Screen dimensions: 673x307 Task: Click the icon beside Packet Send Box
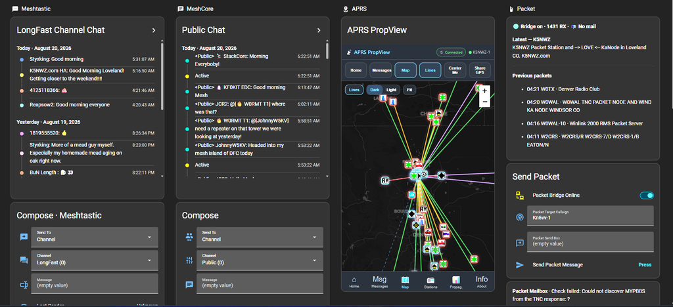(x=520, y=243)
